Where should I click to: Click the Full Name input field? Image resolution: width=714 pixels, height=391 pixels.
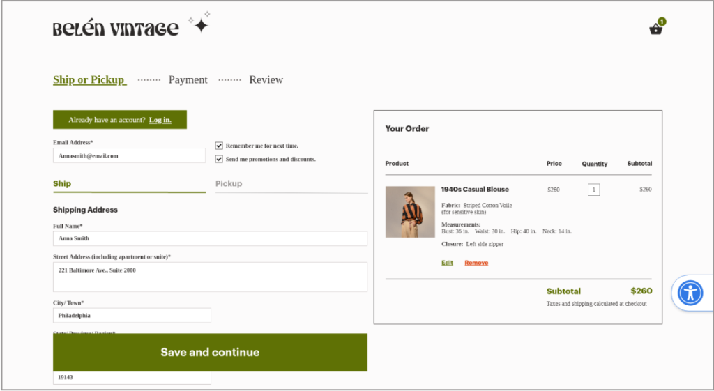210,238
